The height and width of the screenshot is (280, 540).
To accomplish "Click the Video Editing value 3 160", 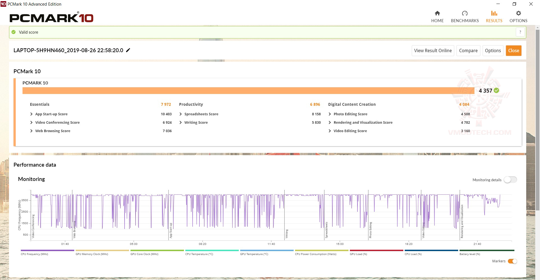I will pyautogui.click(x=465, y=131).
